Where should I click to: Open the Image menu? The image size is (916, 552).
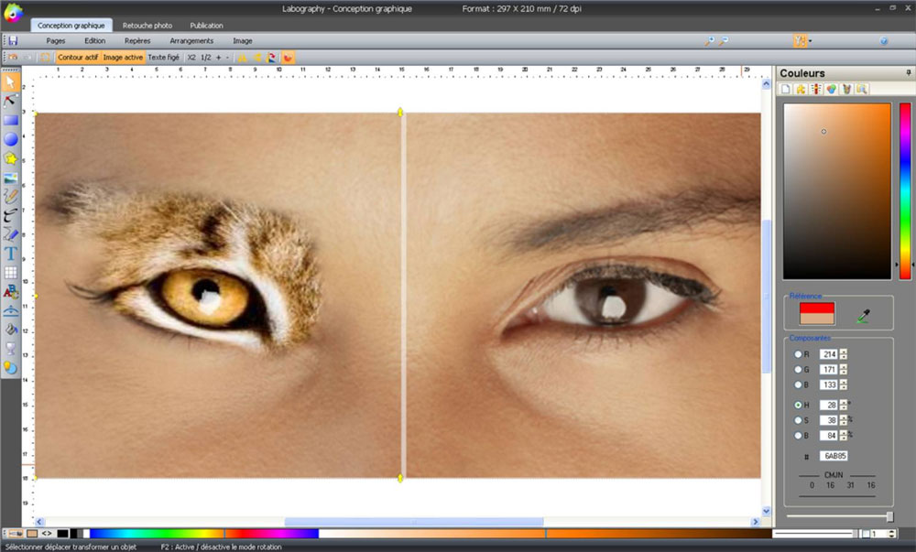[x=243, y=41]
